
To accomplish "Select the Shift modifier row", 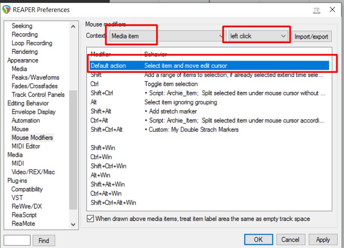I will click(x=209, y=75).
